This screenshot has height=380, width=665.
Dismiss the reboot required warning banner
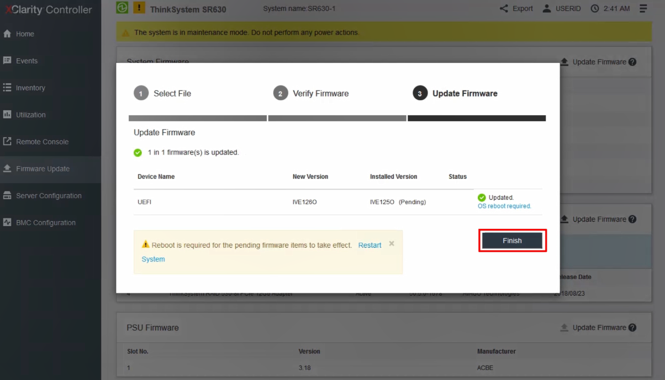(x=392, y=243)
